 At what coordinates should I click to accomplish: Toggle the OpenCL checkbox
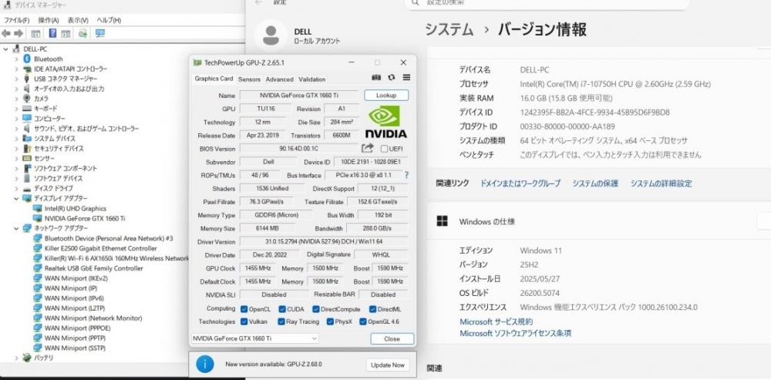click(x=244, y=309)
